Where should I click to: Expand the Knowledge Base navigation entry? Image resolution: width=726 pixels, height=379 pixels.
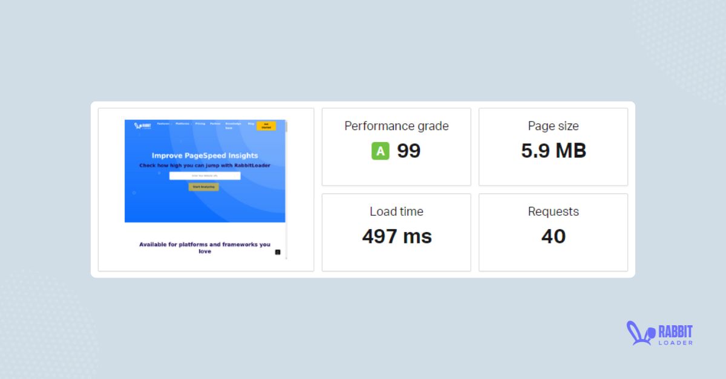233,126
